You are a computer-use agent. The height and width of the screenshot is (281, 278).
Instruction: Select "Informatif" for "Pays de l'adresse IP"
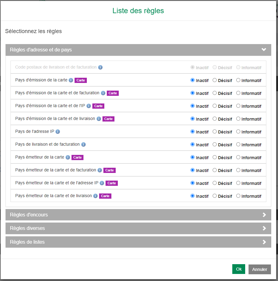[x=238, y=132]
